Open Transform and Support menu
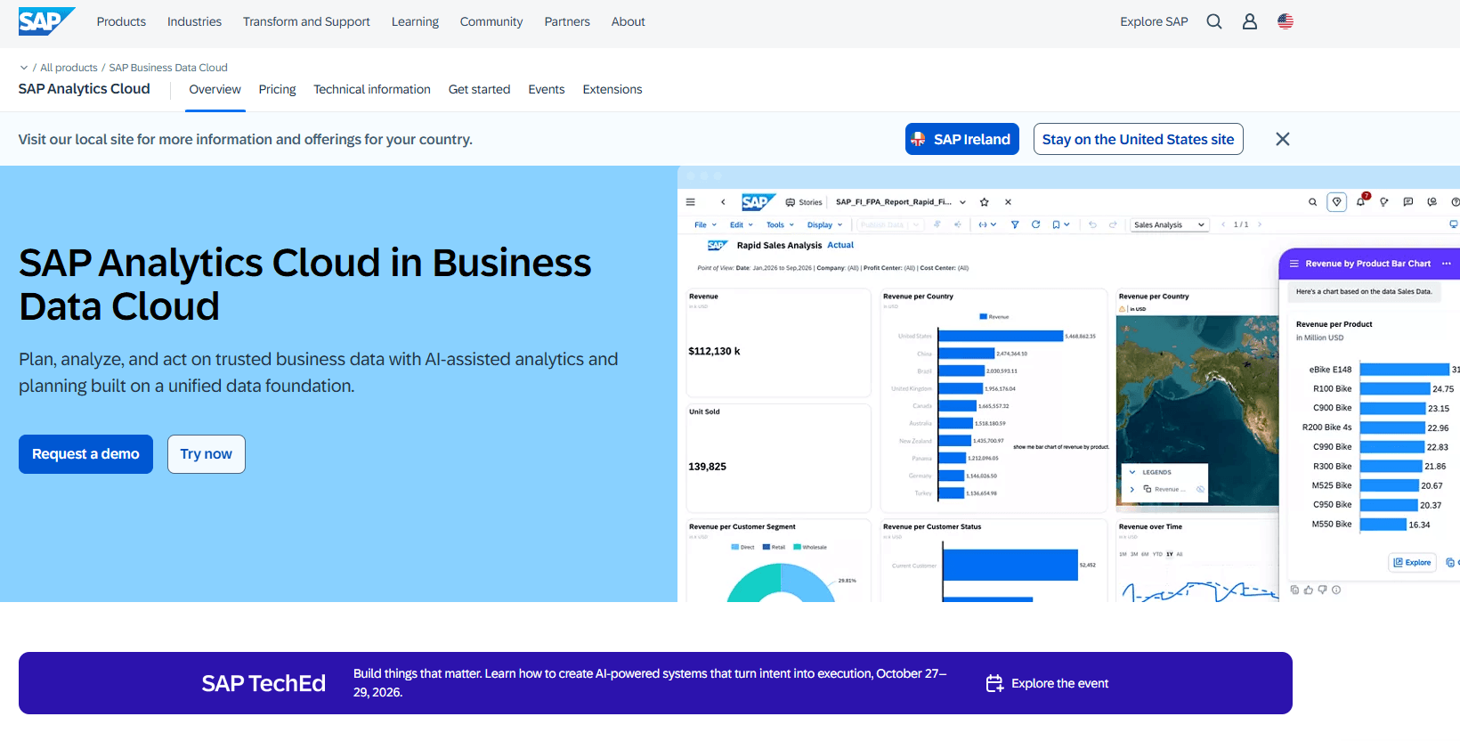This screenshot has height=741, width=1460. tap(306, 21)
